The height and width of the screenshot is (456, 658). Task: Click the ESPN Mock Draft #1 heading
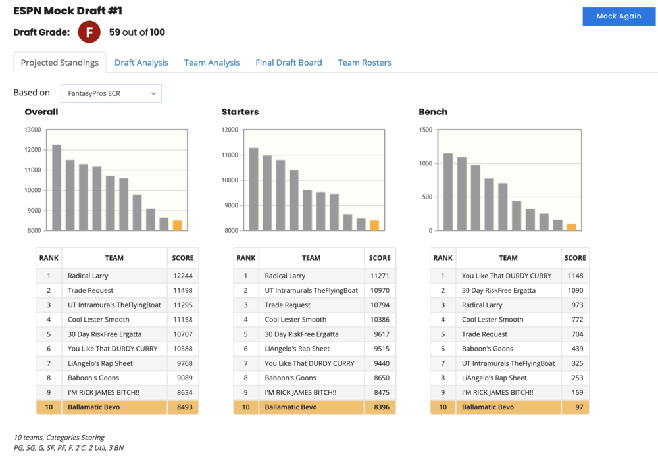point(68,11)
